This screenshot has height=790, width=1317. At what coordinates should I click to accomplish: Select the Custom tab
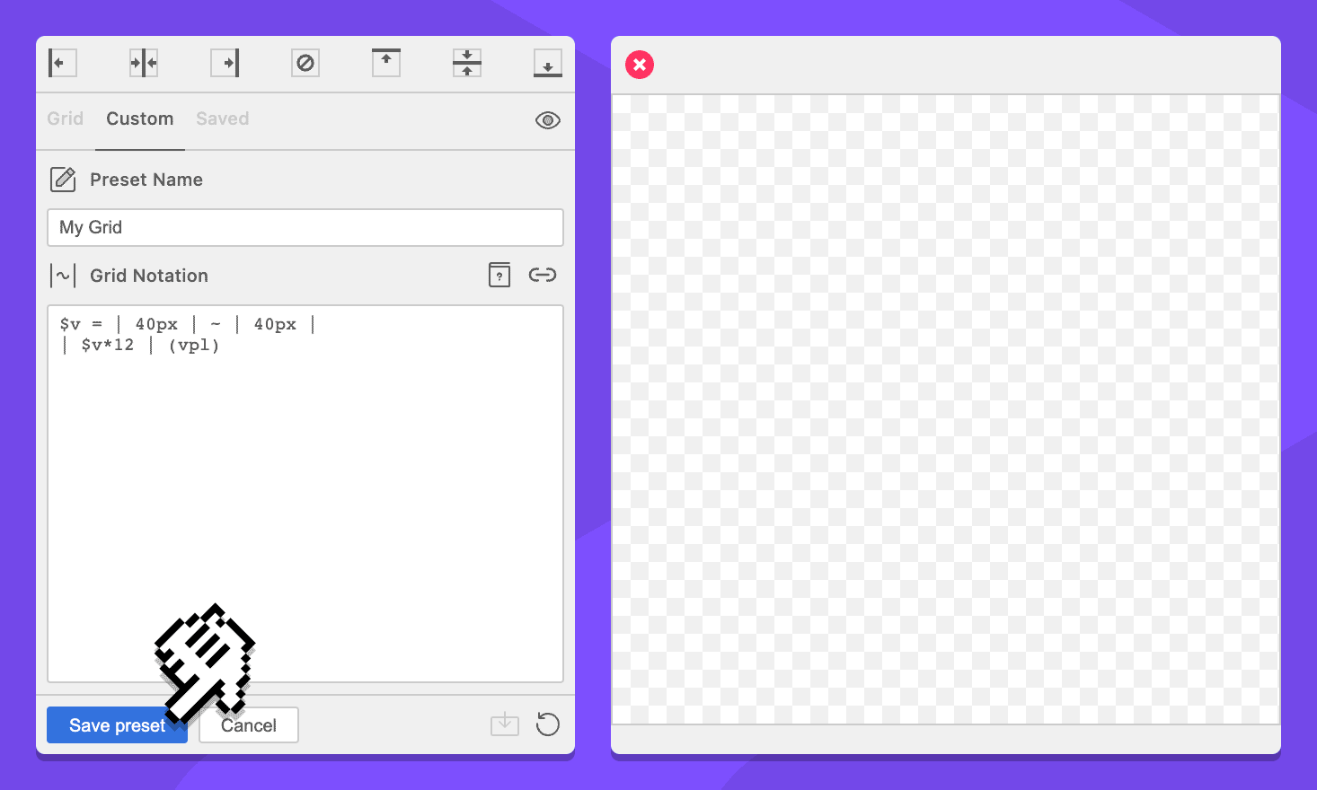point(140,118)
